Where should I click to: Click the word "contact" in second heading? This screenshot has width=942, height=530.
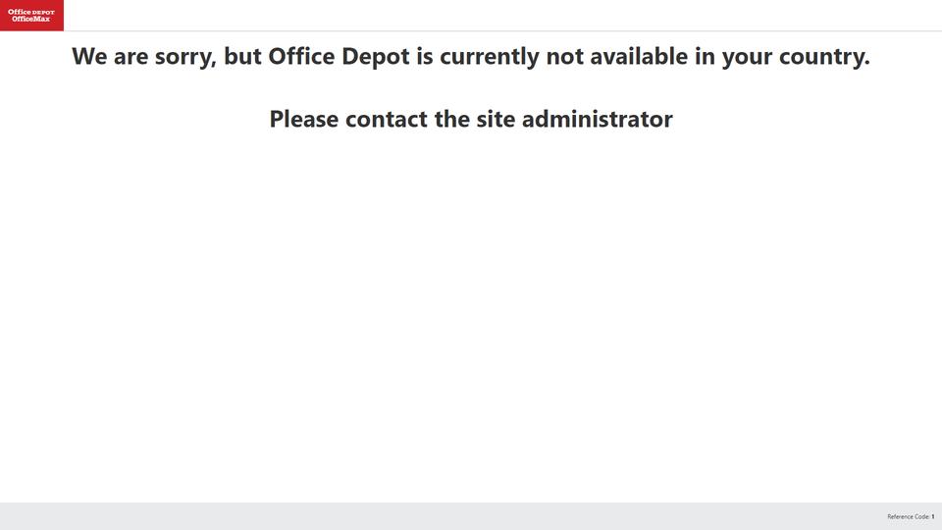coord(387,119)
